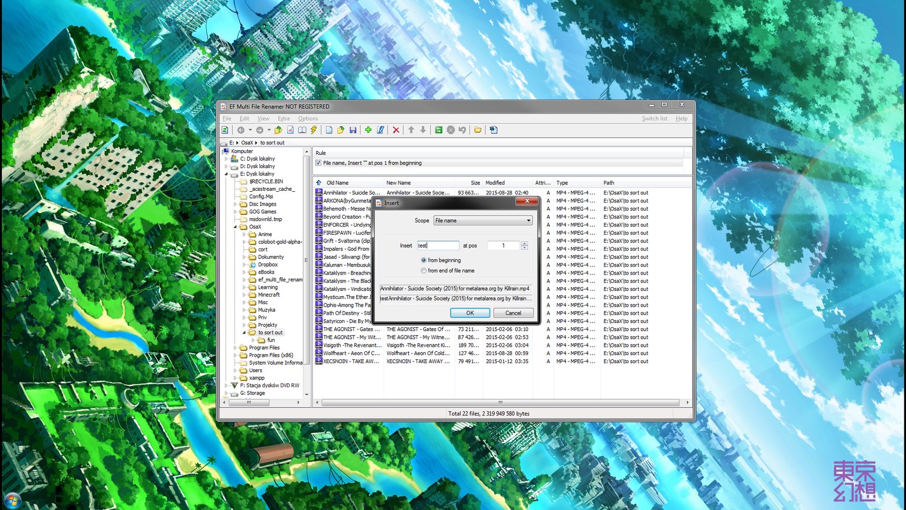This screenshot has width=906, height=510.
Task: Click the blank new page icon
Action: click(x=329, y=130)
